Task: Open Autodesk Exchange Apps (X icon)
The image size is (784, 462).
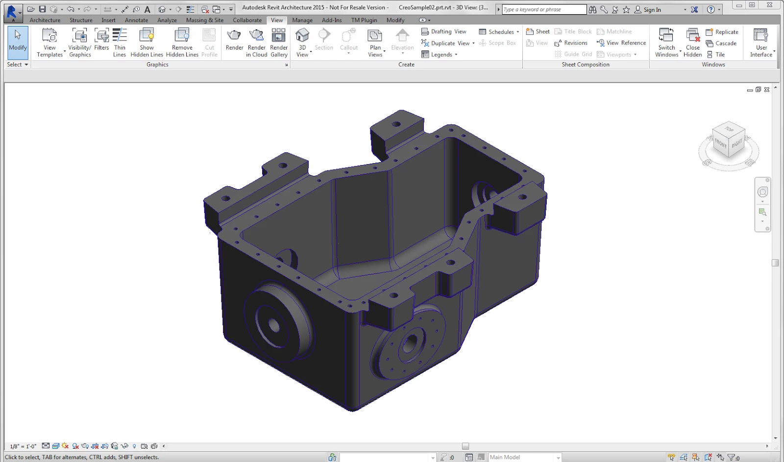Action: coord(694,9)
